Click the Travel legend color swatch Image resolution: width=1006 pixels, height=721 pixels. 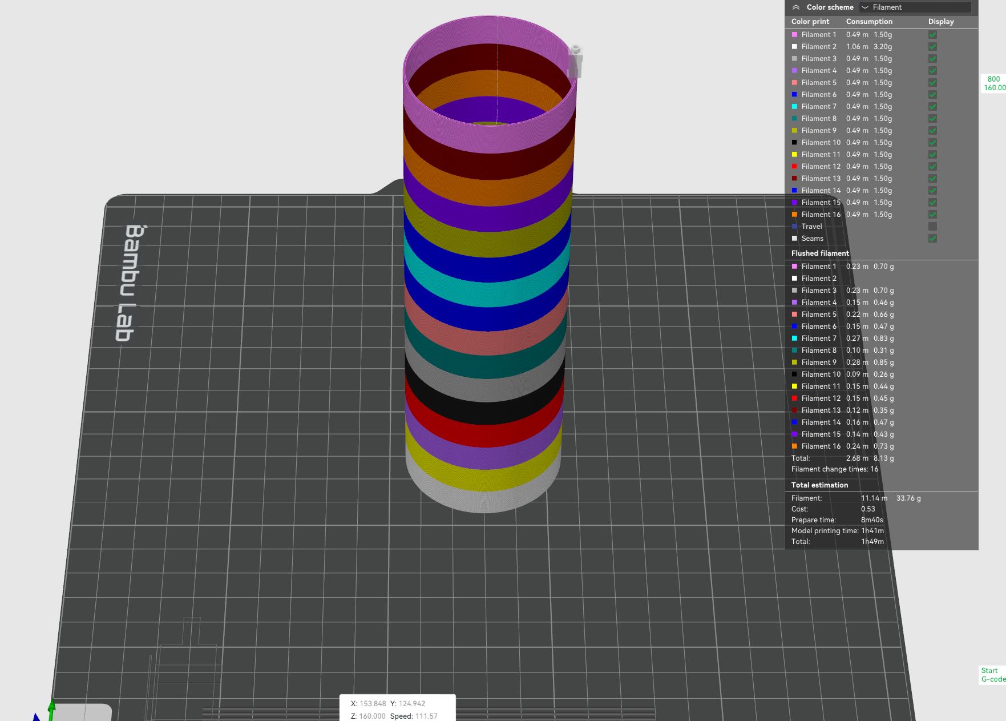794,227
